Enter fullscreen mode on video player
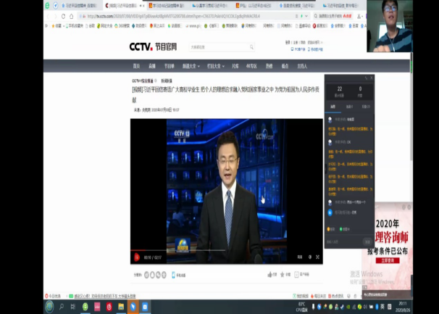Screen dimensions: 439x314 [x=318, y=257]
